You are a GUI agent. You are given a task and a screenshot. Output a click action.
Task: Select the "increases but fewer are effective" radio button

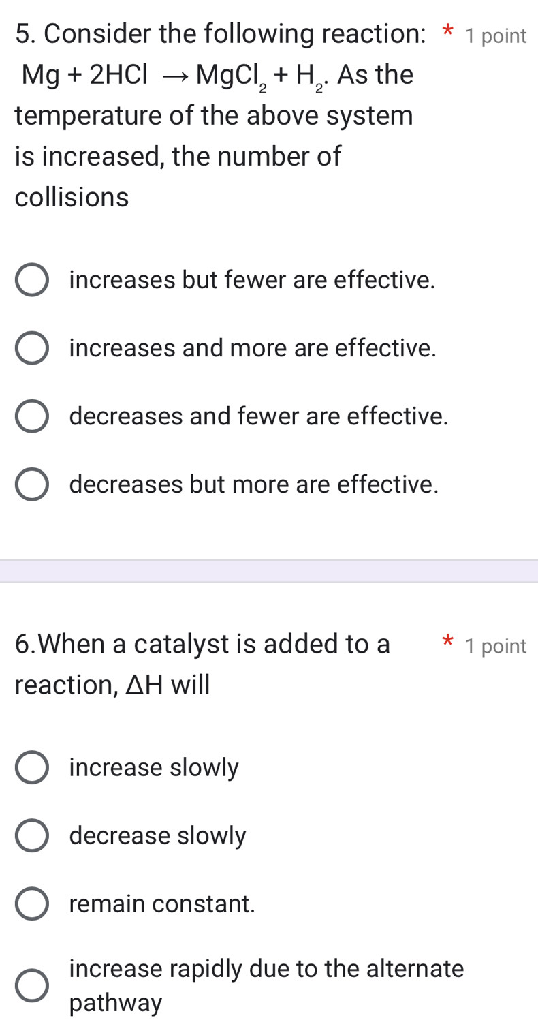click(32, 280)
